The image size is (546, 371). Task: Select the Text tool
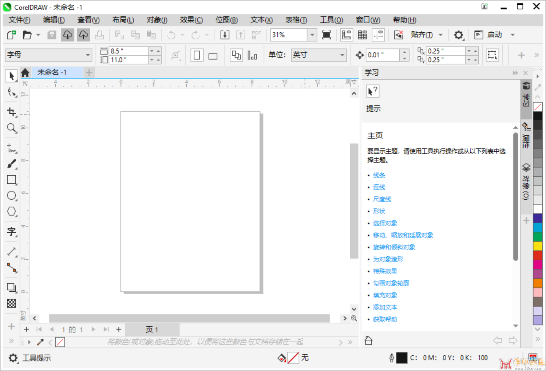pyautogui.click(x=12, y=231)
